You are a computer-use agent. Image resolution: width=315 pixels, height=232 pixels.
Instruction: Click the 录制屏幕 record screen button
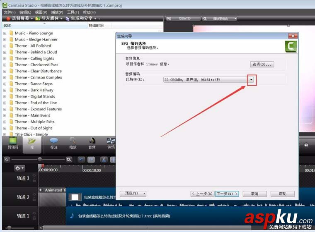[x=17, y=19]
